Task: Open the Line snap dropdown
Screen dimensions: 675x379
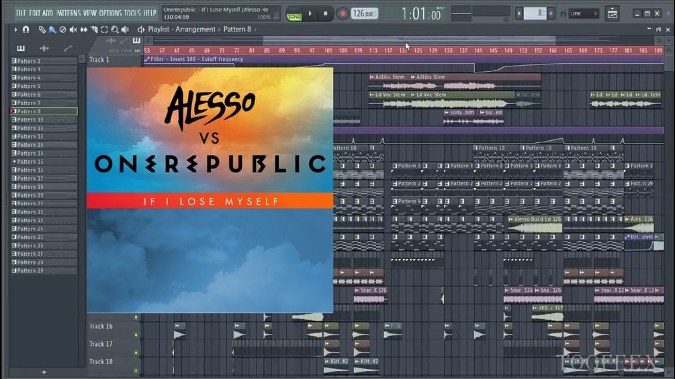Action: (x=584, y=13)
